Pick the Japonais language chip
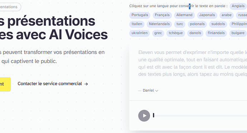This screenshot has width=247, height=133. click(207, 15)
